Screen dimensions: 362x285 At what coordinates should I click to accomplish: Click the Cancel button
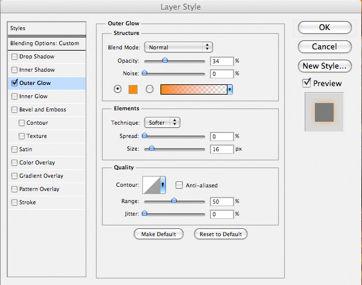(x=325, y=47)
